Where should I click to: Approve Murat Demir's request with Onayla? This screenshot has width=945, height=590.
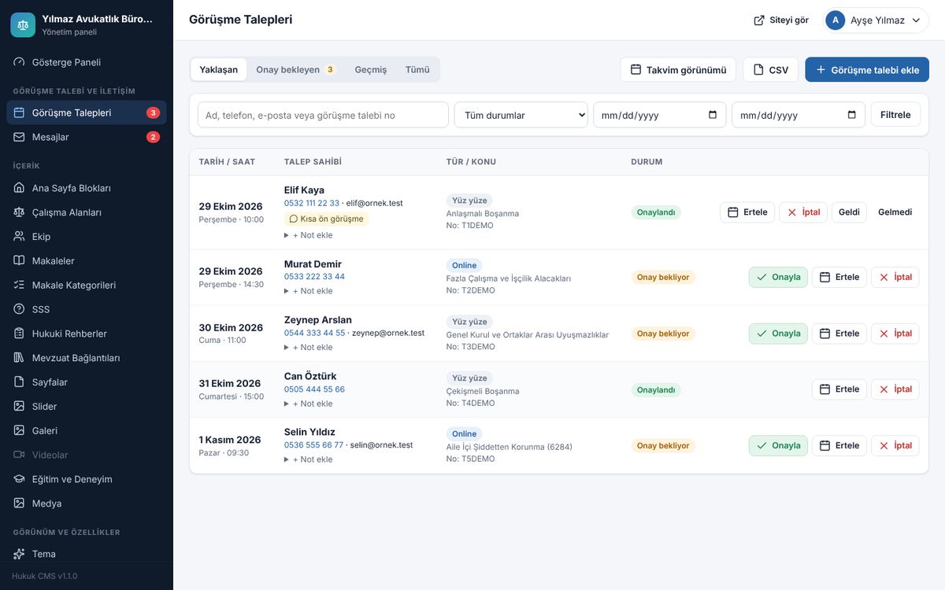pos(778,277)
